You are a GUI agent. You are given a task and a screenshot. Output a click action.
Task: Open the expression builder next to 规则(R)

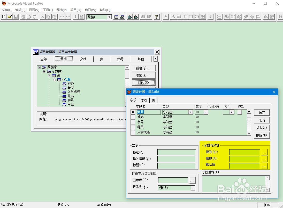264,152
